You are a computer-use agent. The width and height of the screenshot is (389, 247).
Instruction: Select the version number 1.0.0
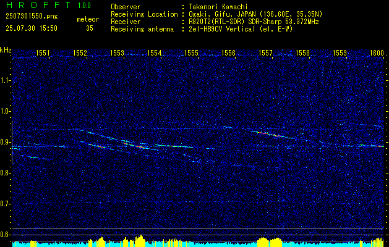point(84,6)
